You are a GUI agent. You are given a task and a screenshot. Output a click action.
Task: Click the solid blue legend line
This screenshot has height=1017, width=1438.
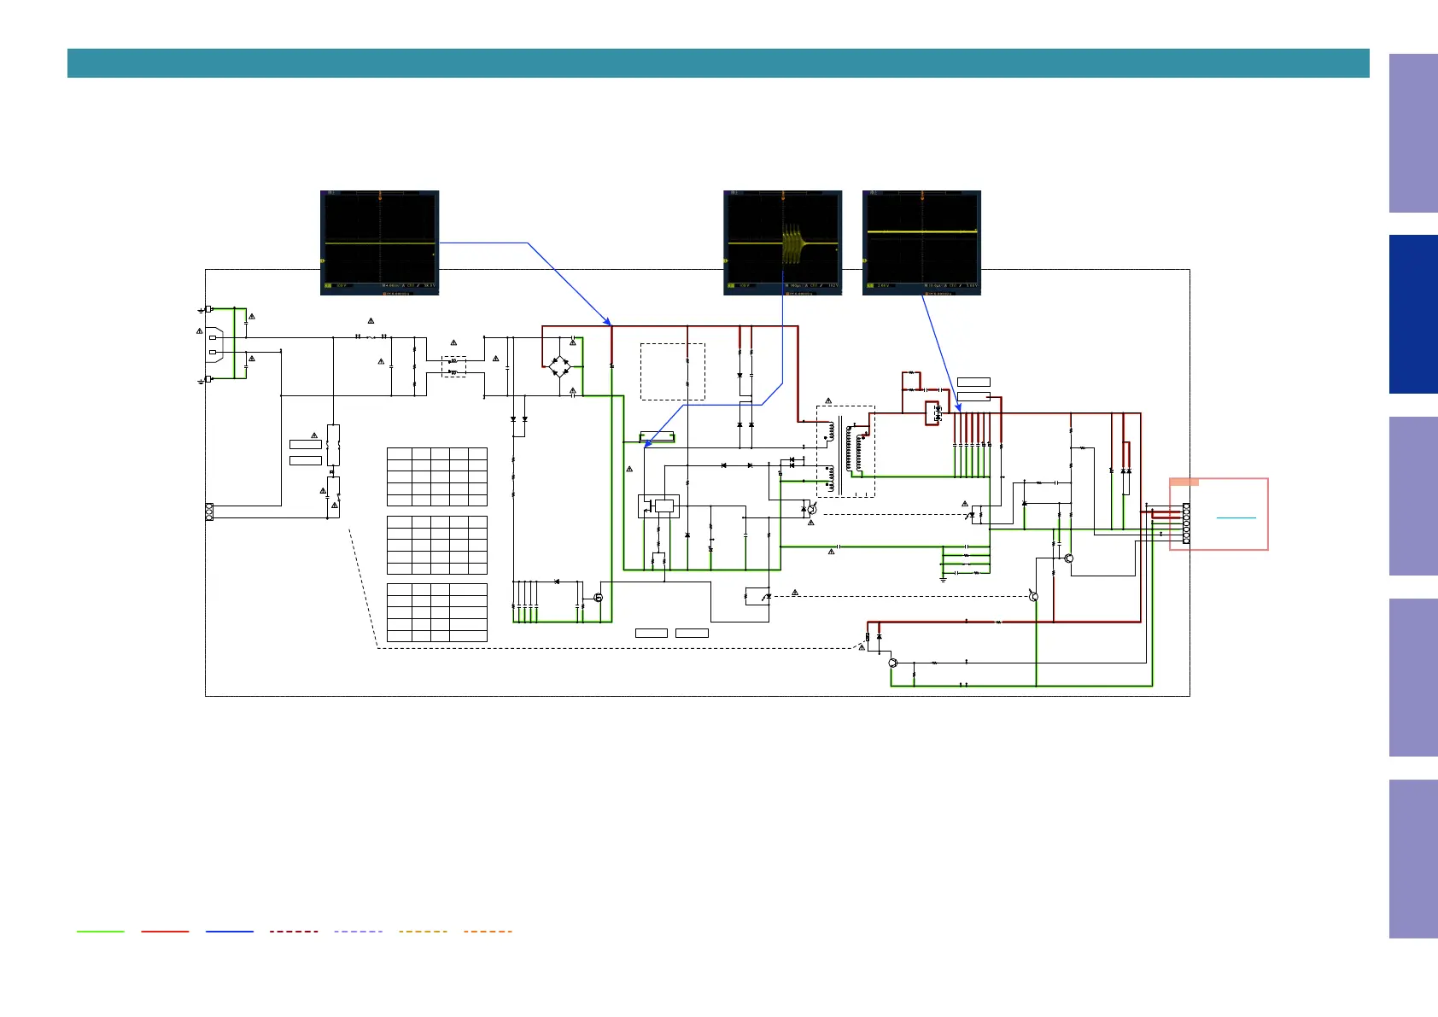tap(230, 932)
